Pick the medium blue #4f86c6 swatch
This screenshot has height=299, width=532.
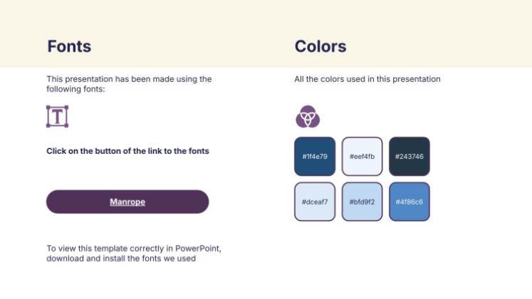pos(409,201)
